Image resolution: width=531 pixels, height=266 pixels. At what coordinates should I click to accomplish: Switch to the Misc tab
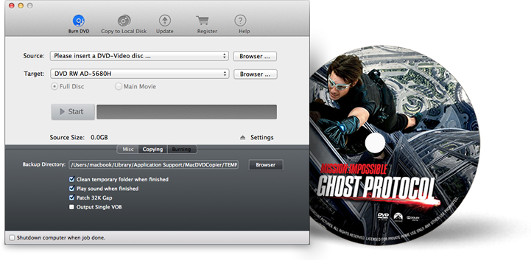127,149
